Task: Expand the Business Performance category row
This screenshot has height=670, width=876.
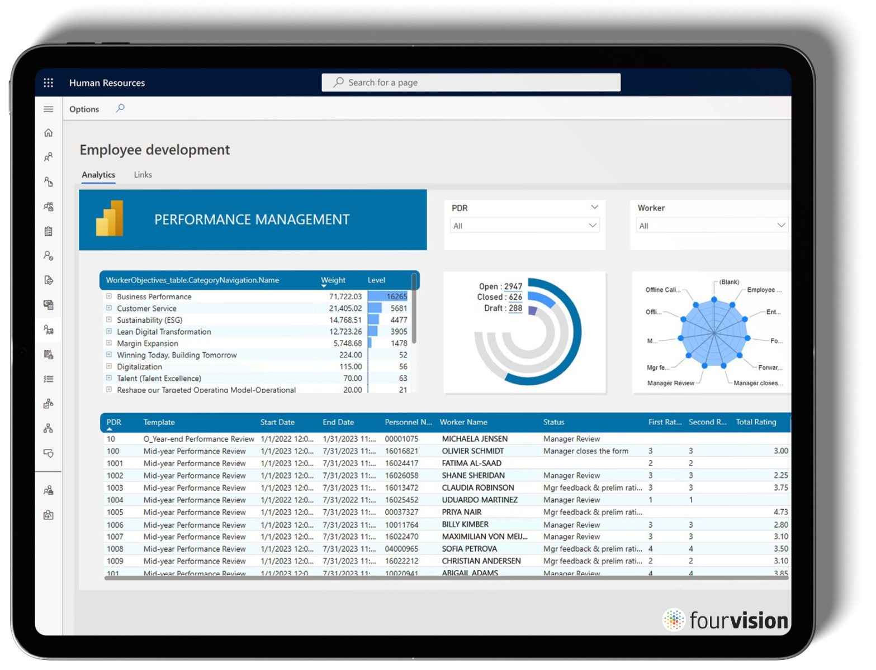Action: [x=108, y=296]
